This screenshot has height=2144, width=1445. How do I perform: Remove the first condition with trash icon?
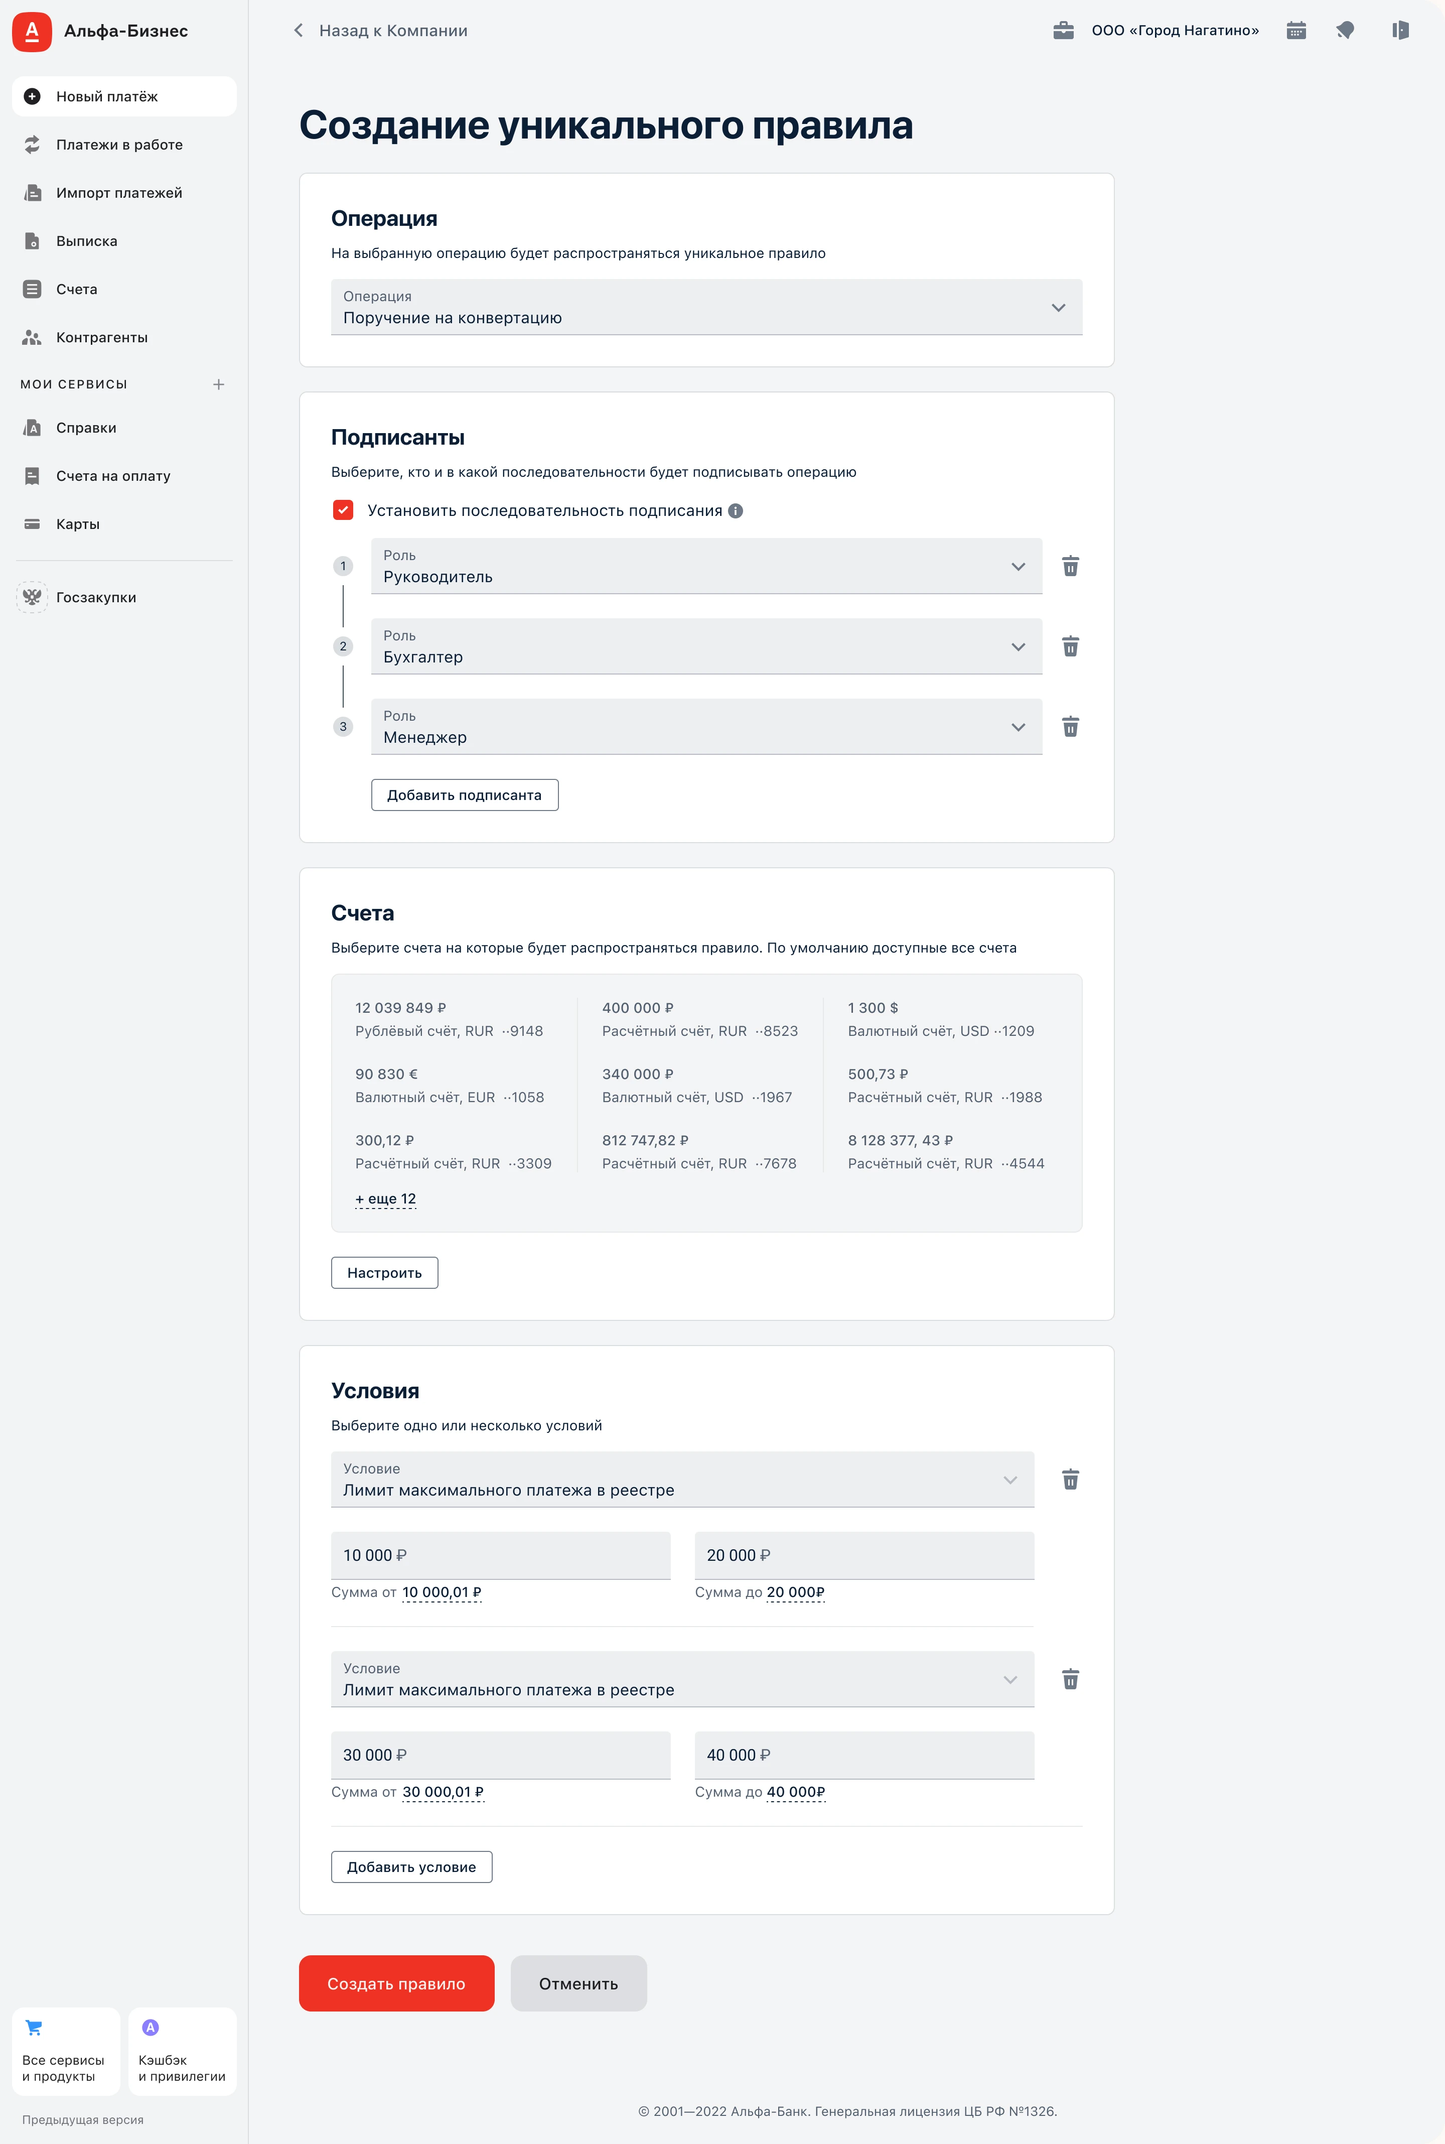1070,1480
